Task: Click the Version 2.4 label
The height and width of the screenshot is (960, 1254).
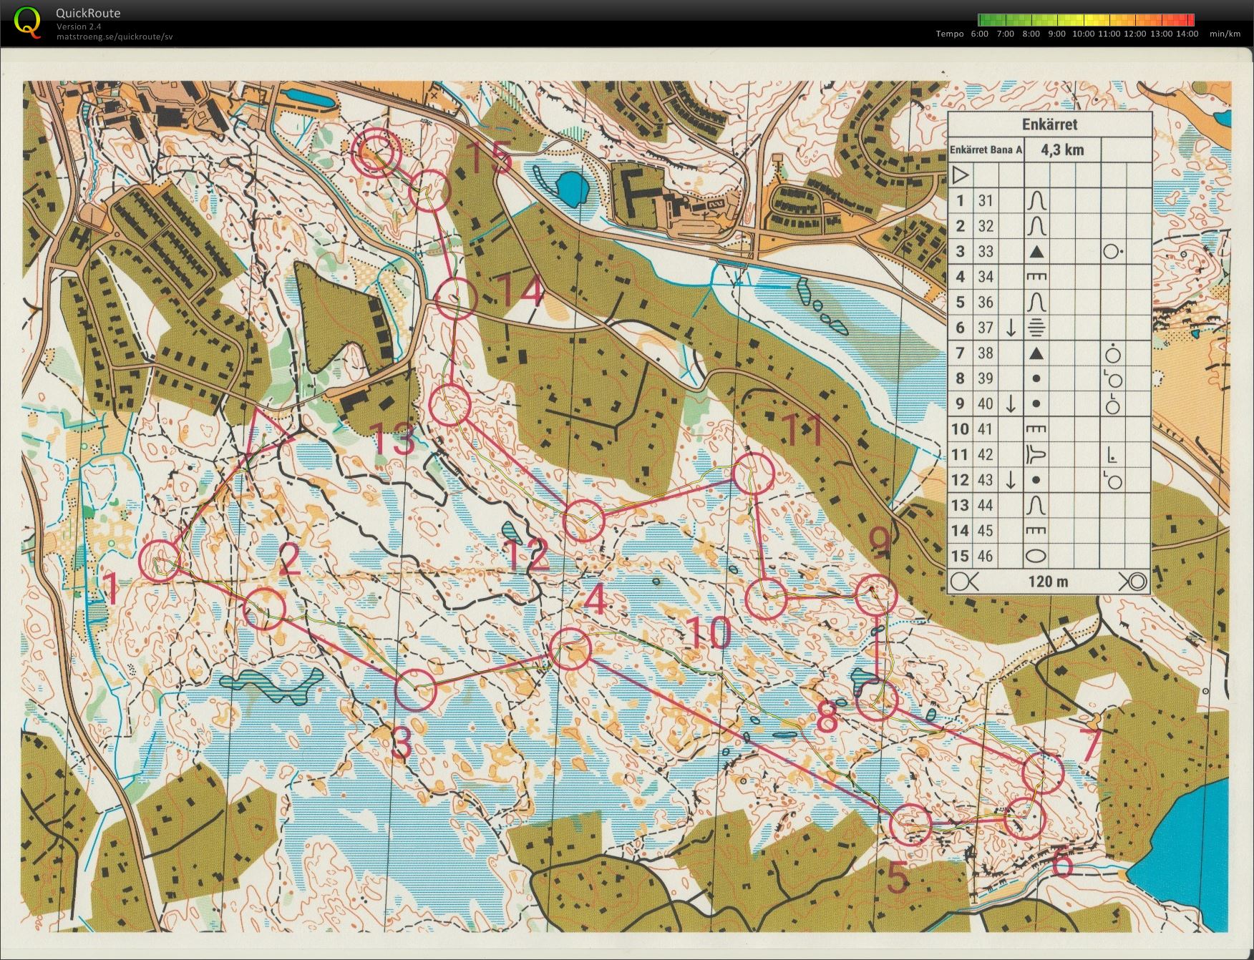Action: point(79,26)
